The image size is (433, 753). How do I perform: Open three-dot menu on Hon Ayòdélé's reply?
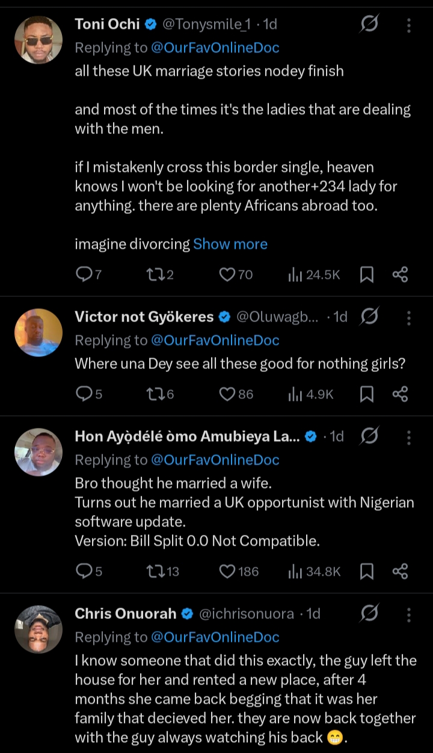click(x=409, y=436)
